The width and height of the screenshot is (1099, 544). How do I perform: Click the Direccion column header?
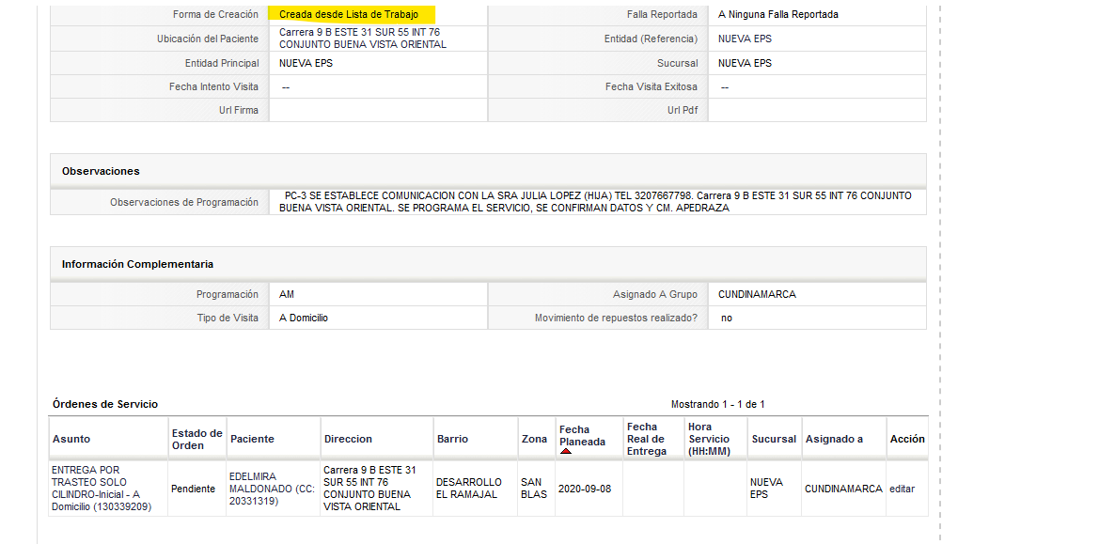(x=349, y=439)
